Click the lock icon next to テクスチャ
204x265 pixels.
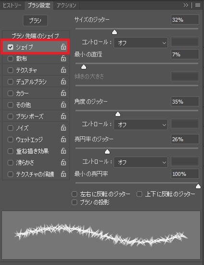pos(64,70)
